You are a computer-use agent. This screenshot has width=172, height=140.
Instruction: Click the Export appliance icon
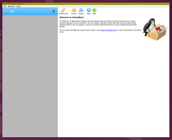(81, 11)
